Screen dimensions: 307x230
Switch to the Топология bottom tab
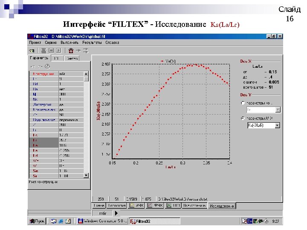pos(117,206)
